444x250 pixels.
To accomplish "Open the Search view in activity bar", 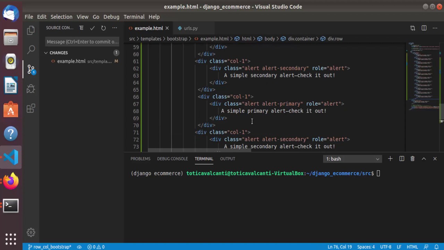I will pyautogui.click(x=31, y=49).
